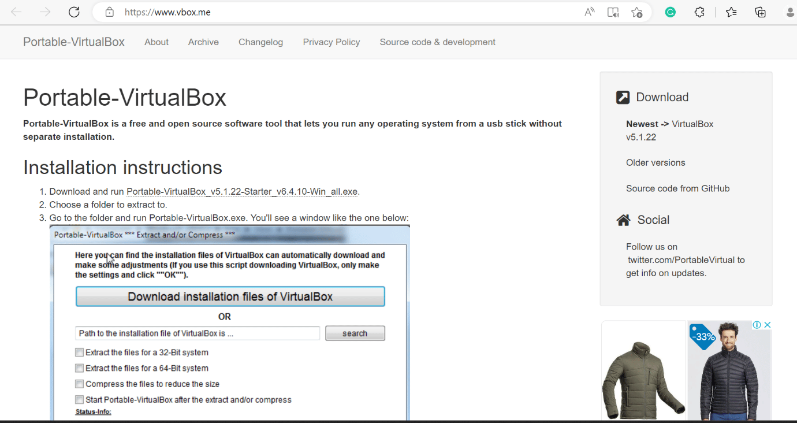Viewport: 797px width, 423px height.
Task: Close the advertisement with X icon
Action: tap(768, 325)
